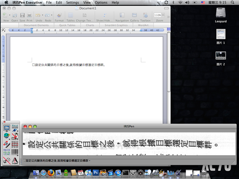The image size is (239, 179).
Task: Click the Document1 window toolbar toggle pill
Action: pos(166,8)
